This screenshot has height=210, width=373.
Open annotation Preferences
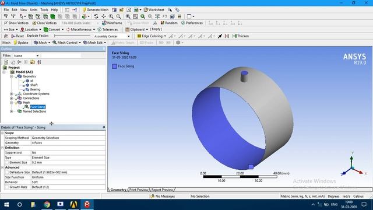point(192,23)
